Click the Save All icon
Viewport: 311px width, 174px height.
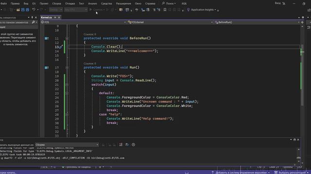(27, 10)
